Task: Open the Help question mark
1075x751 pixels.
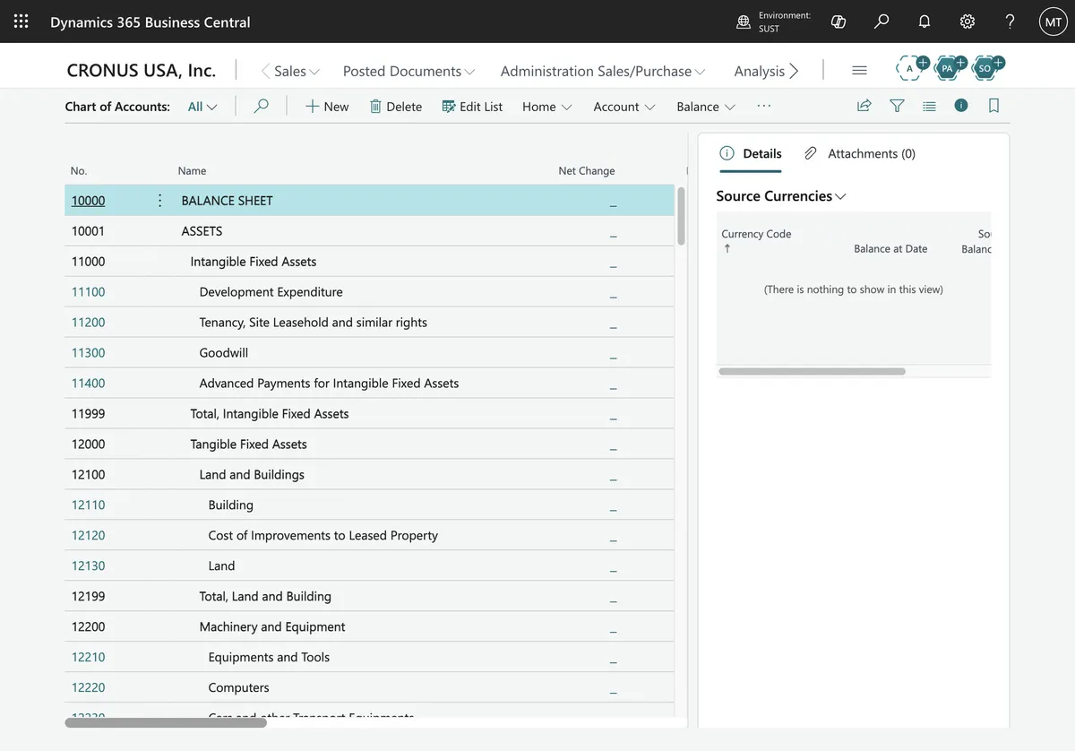Action: click(x=1010, y=22)
